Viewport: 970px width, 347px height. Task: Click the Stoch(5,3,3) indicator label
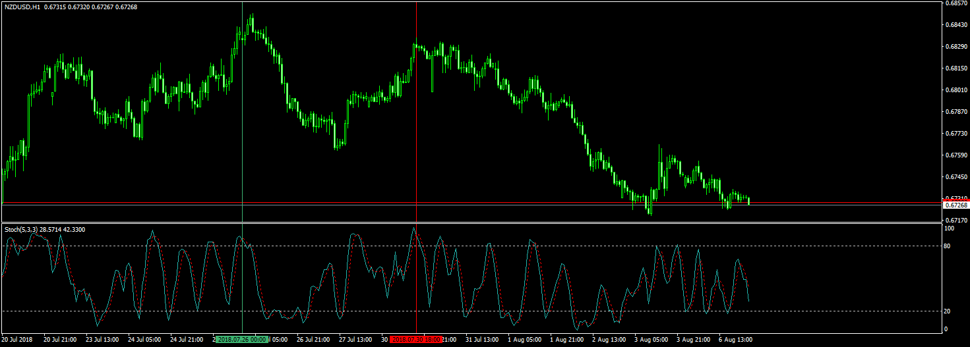21,229
